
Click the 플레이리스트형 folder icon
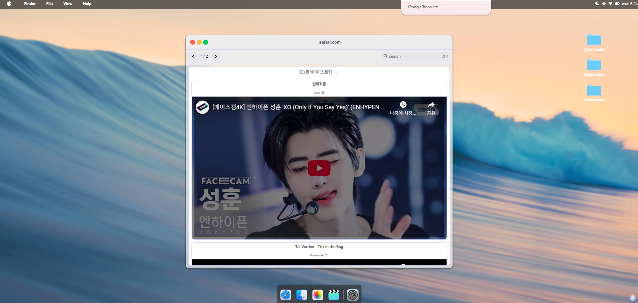(x=302, y=72)
